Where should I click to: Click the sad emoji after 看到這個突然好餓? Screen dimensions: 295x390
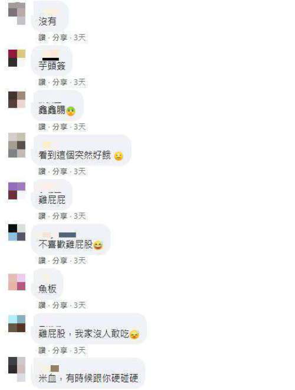point(119,156)
